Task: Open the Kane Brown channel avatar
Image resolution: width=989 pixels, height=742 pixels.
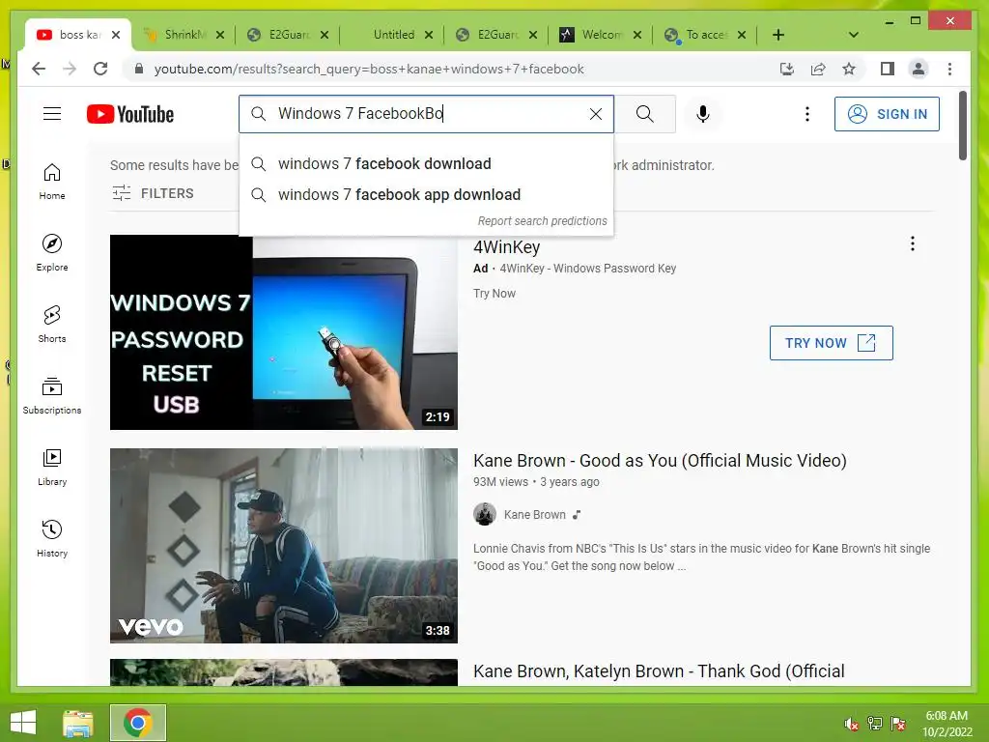Action: coord(485,514)
